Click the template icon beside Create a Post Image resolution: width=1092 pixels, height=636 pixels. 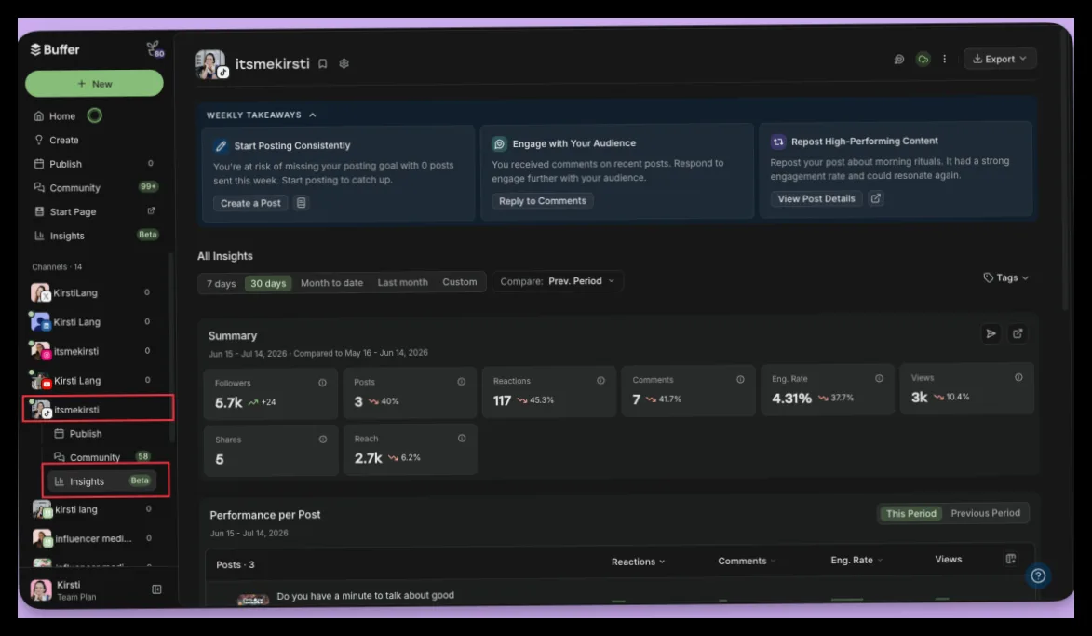click(x=301, y=203)
